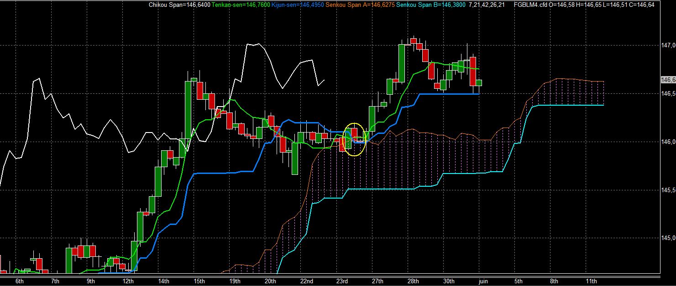Select the 27th date label on the time axis
Viewport: 676px width, 286px height.
(377, 281)
